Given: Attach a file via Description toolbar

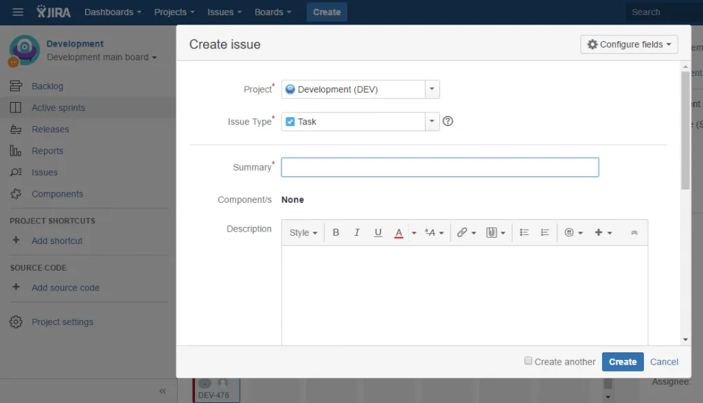Looking at the screenshot, I should tap(492, 232).
